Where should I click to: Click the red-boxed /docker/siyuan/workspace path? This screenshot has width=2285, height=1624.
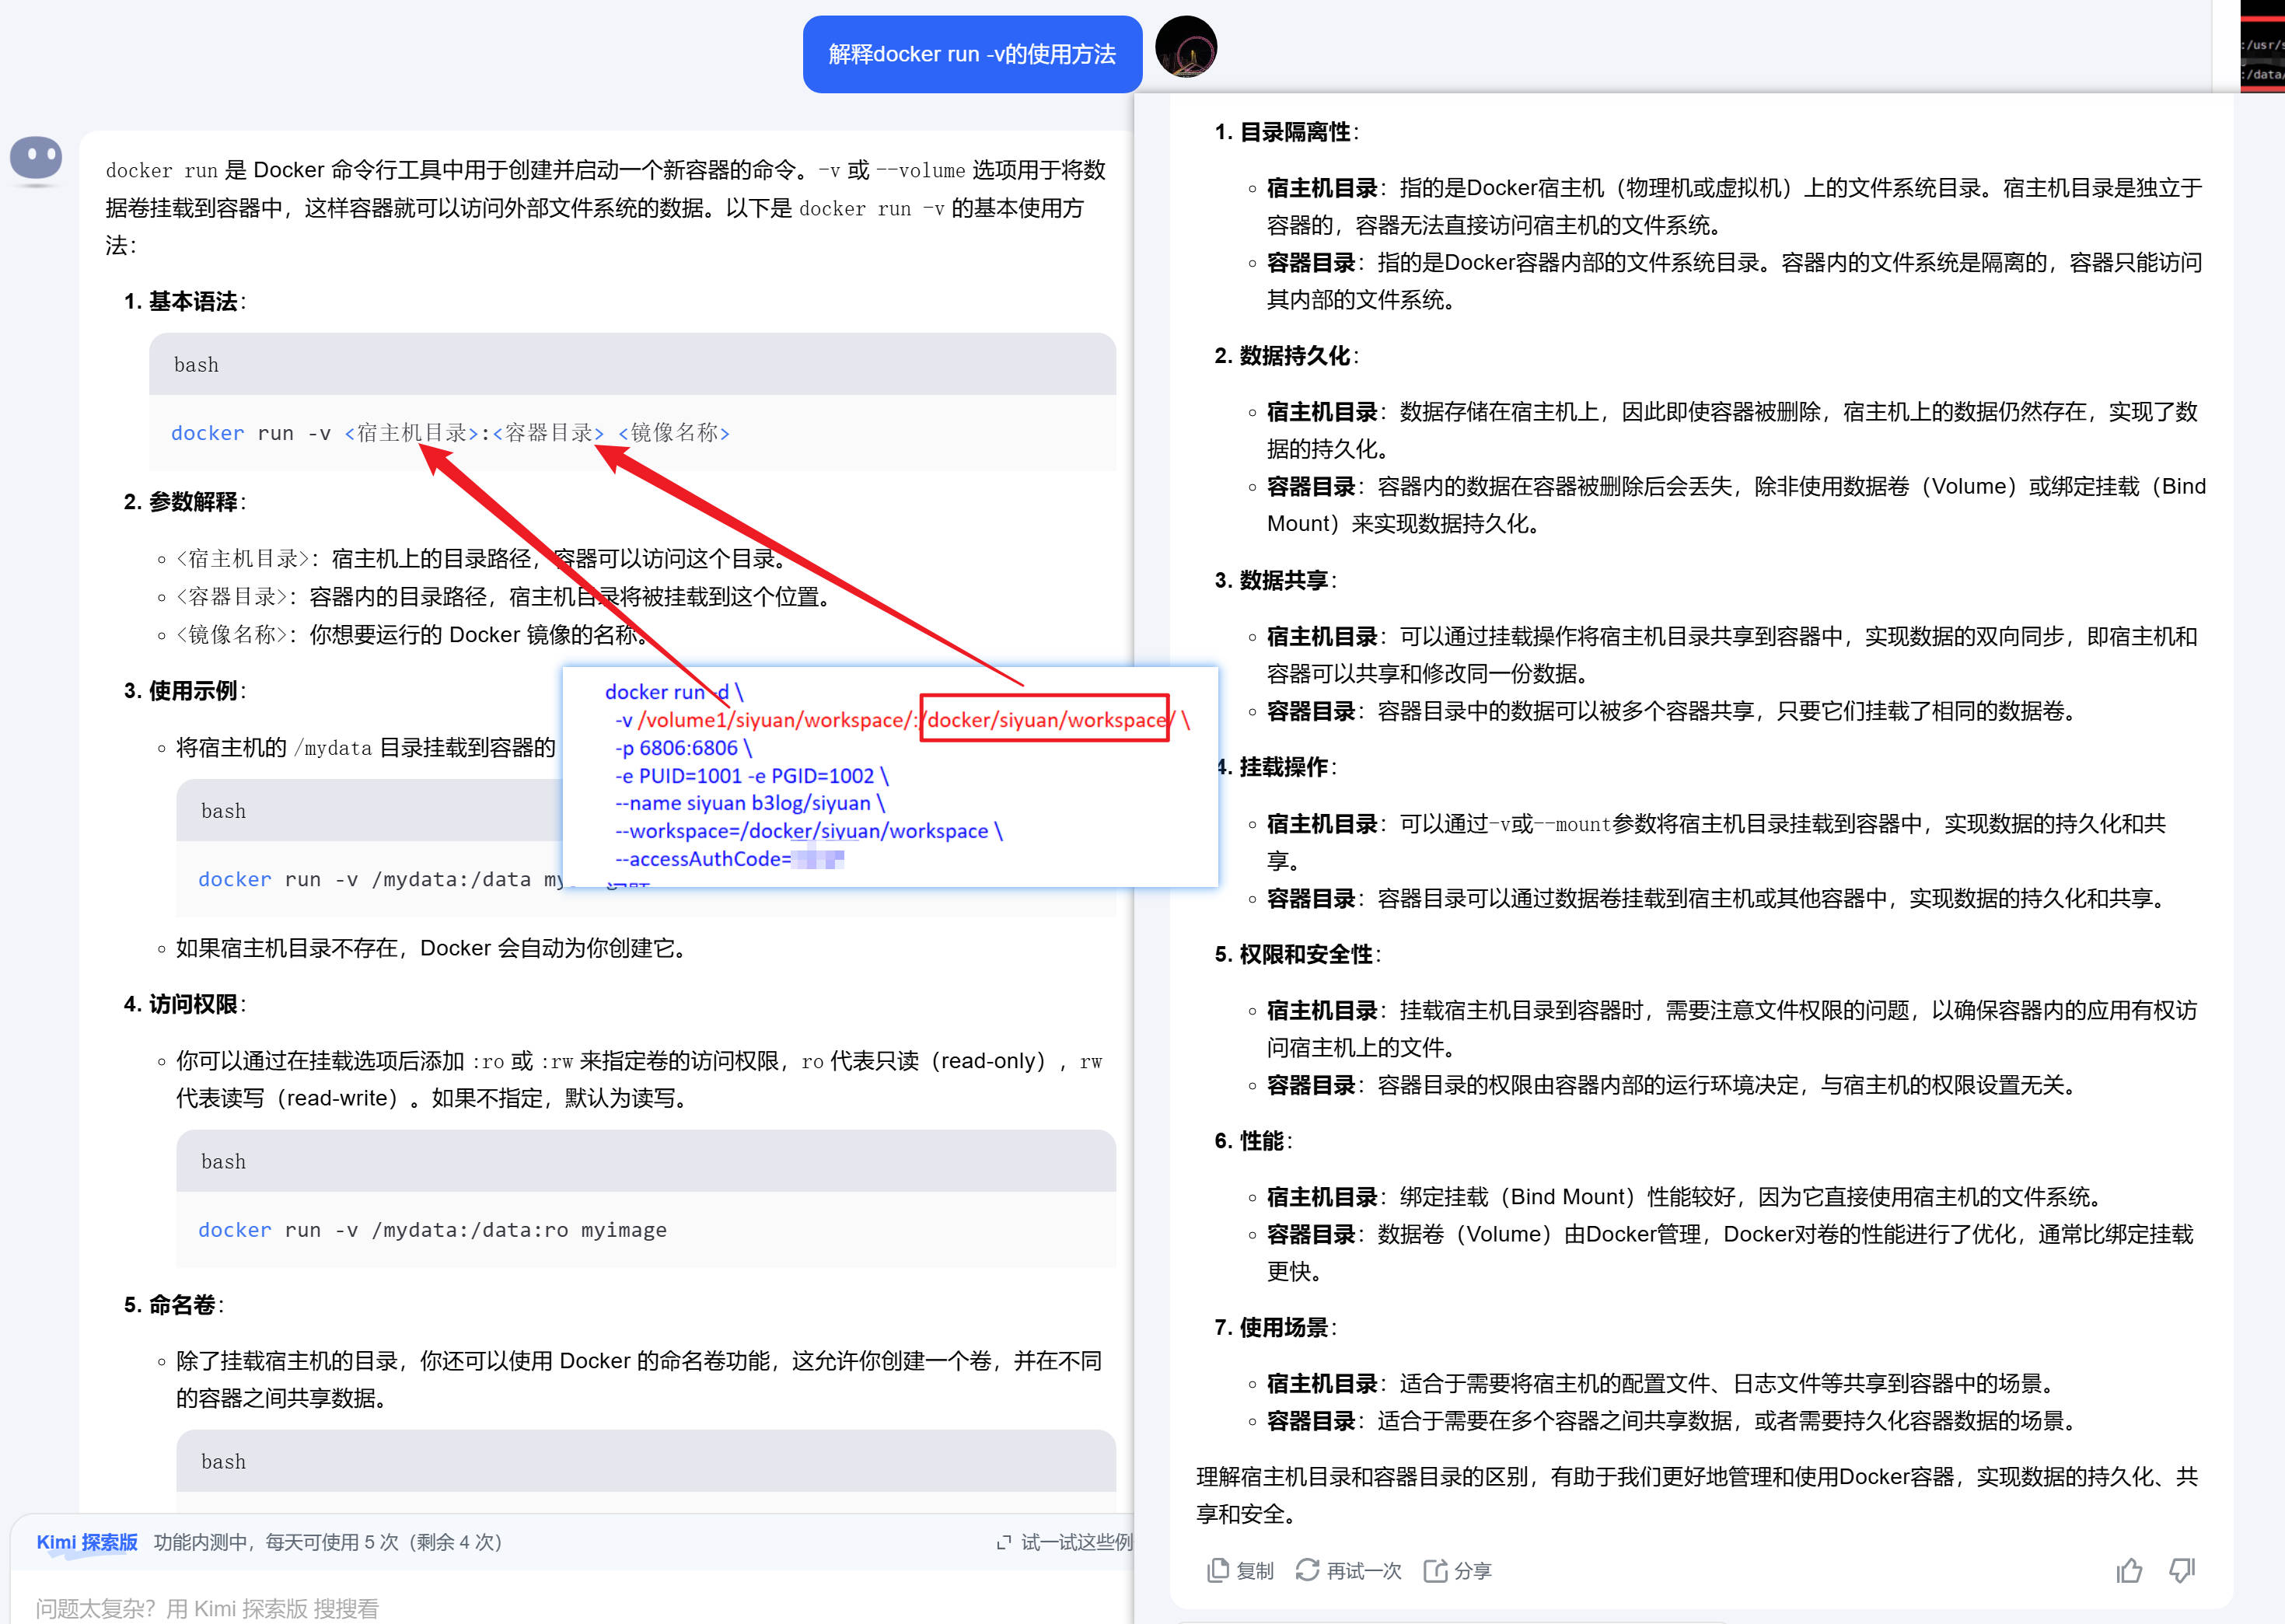[1044, 719]
